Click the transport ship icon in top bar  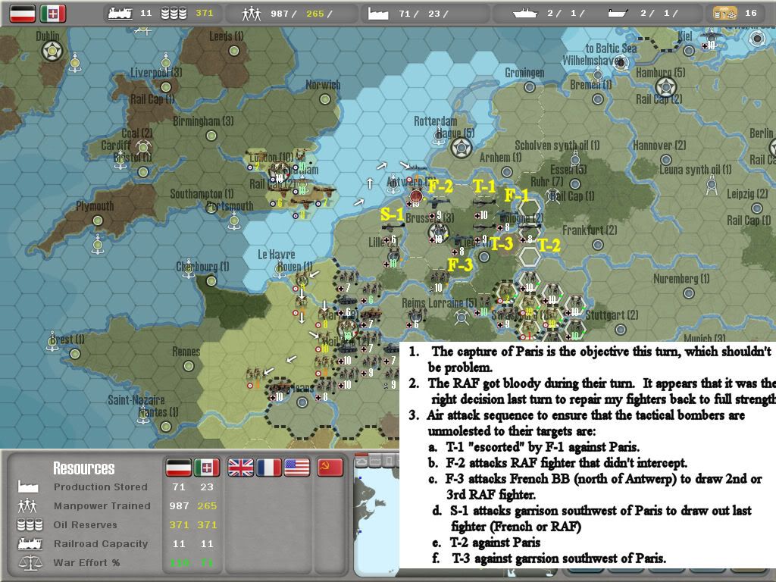click(x=618, y=14)
